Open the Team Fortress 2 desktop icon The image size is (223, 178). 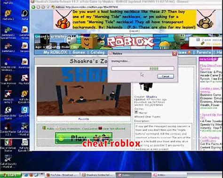coord(8,80)
